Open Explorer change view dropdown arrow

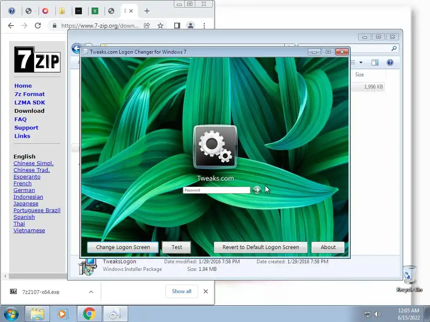[x=361, y=63]
